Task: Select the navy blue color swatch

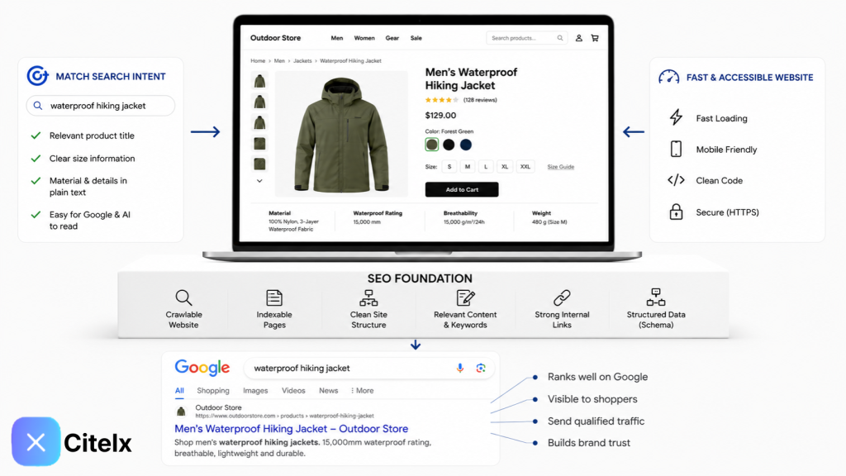Action: (x=466, y=145)
